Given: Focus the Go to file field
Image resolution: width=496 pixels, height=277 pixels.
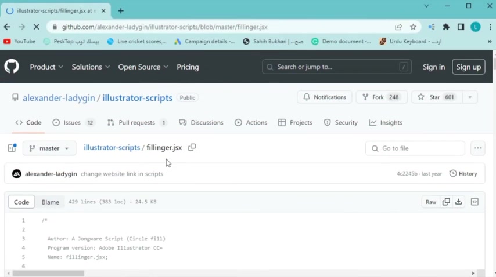Looking at the screenshot, I should click(x=415, y=148).
